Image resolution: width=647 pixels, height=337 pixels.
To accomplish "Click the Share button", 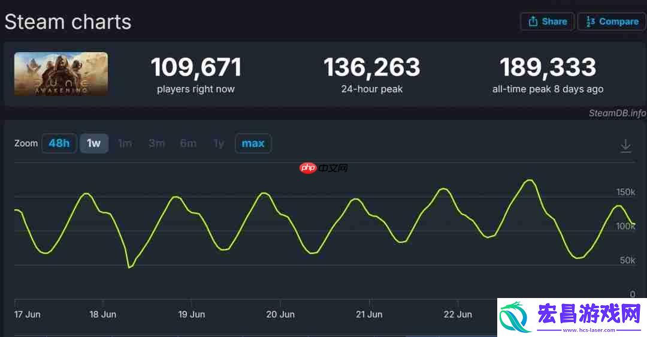I will pyautogui.click(x=547, y=22).
